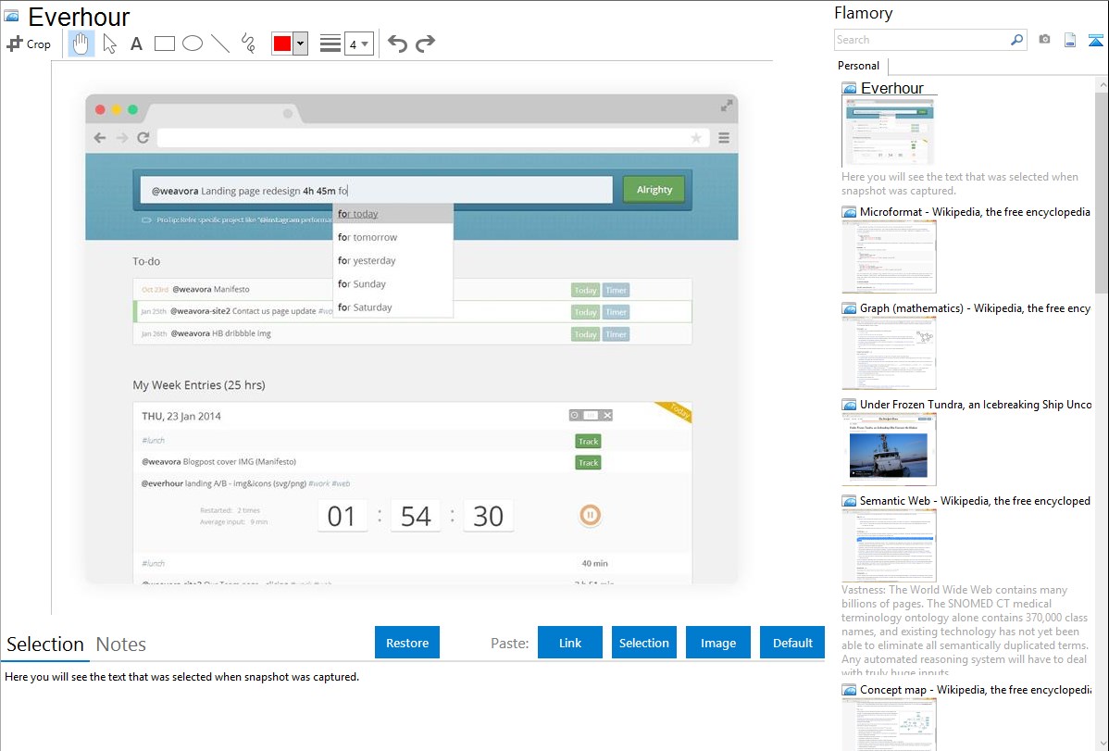Click the Today button on the weavora Manifesto row
This screenshot has width=1109, height=751.
(x=586, y=290)
